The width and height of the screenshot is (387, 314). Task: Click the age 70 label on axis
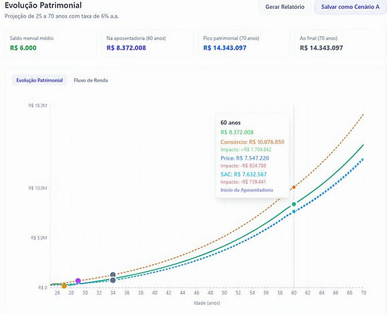(x=363, y=293)
